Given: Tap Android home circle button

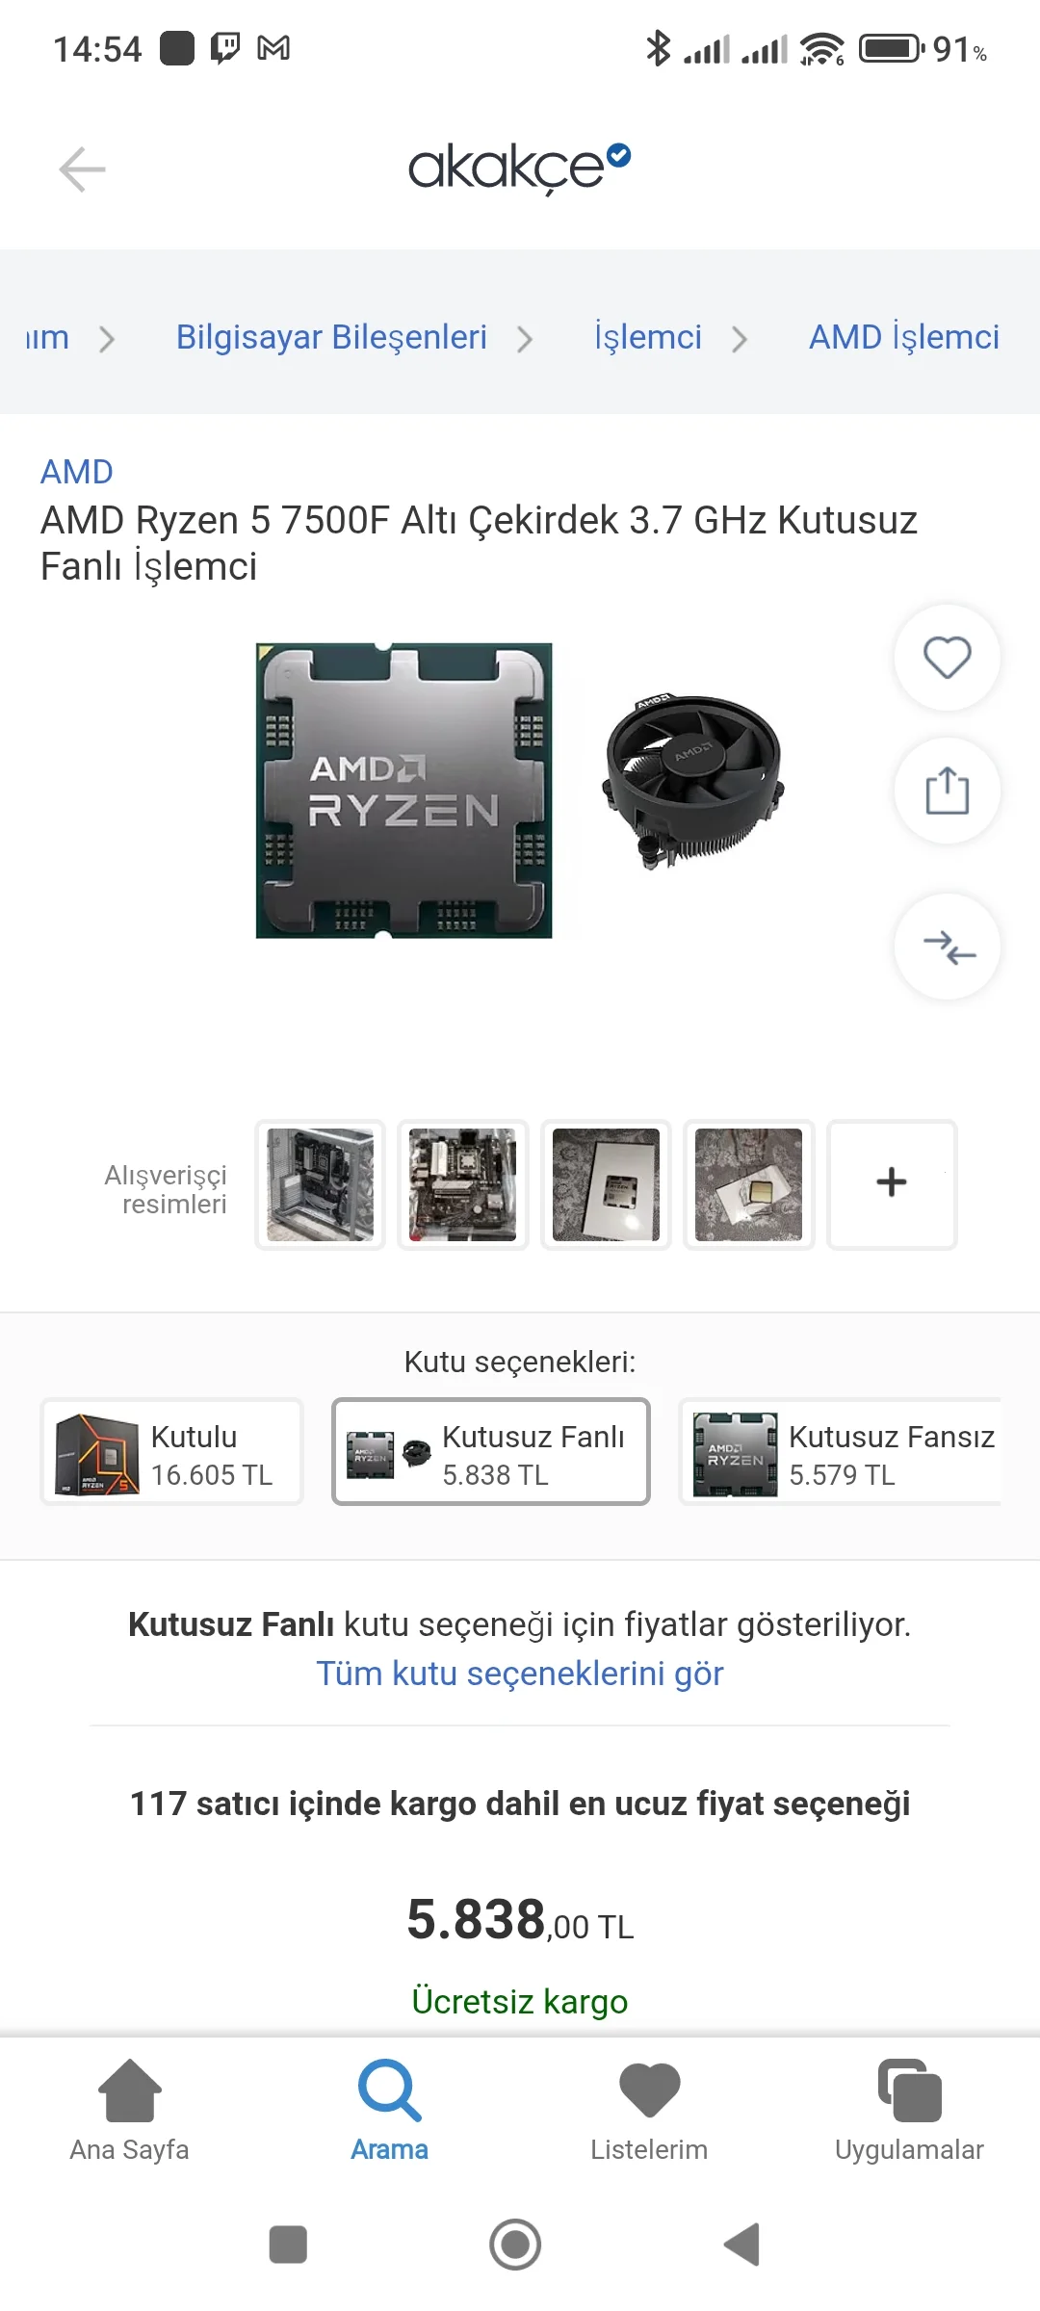Looking at the screenshot, I should 515,2245.
